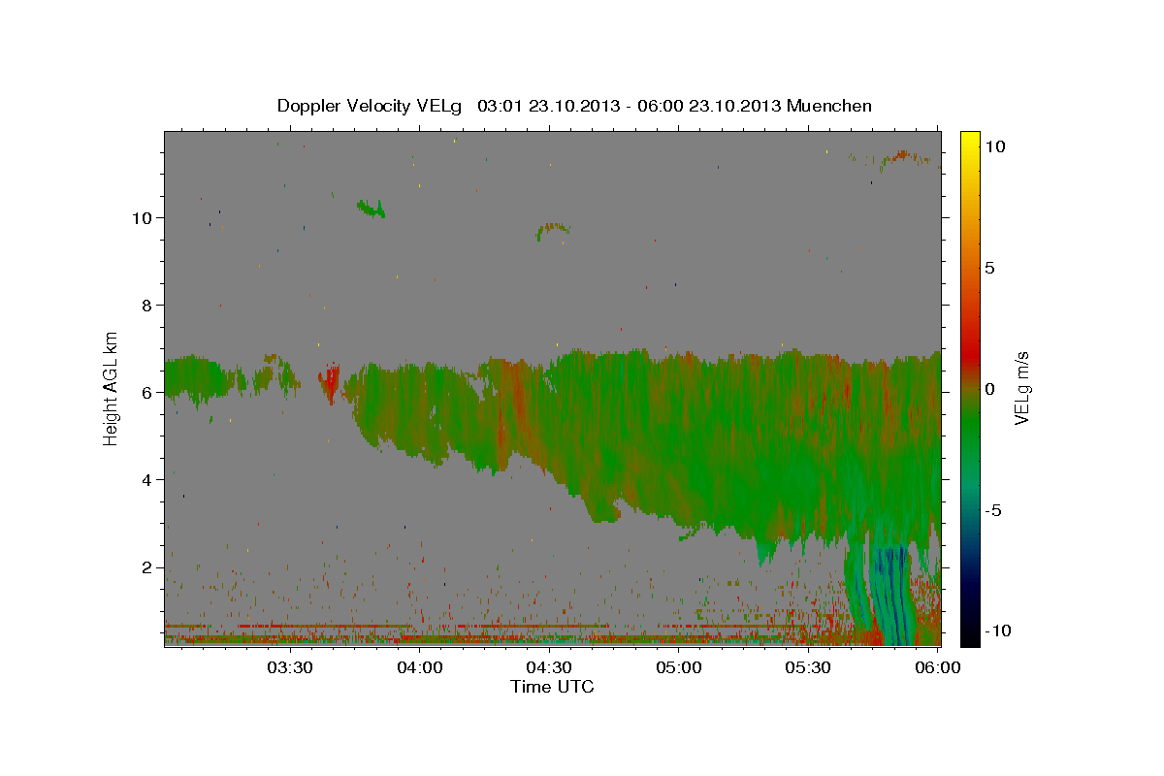Click the height tick label '2'
The image size is (1164, 776).
(x=146, y=566)
